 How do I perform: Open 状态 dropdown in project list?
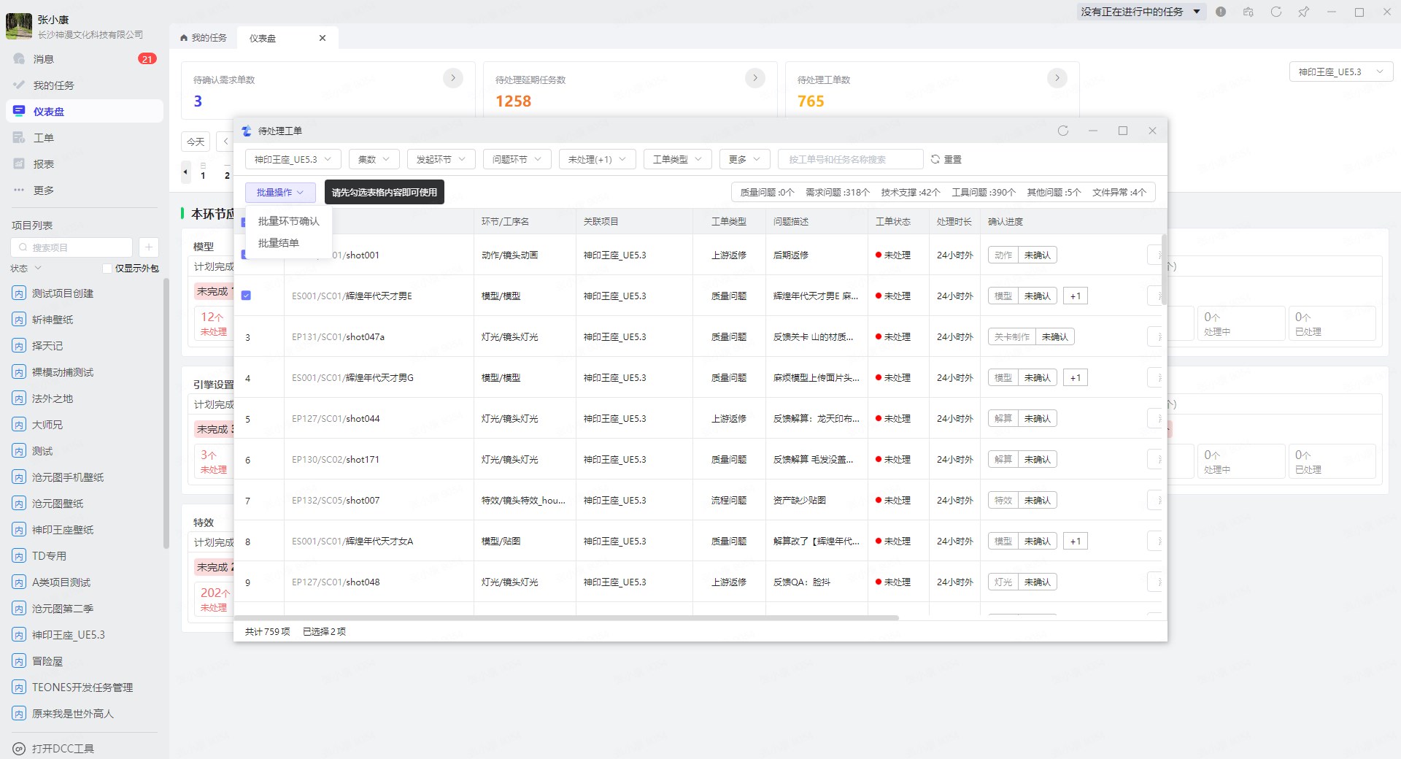[26, 269]
